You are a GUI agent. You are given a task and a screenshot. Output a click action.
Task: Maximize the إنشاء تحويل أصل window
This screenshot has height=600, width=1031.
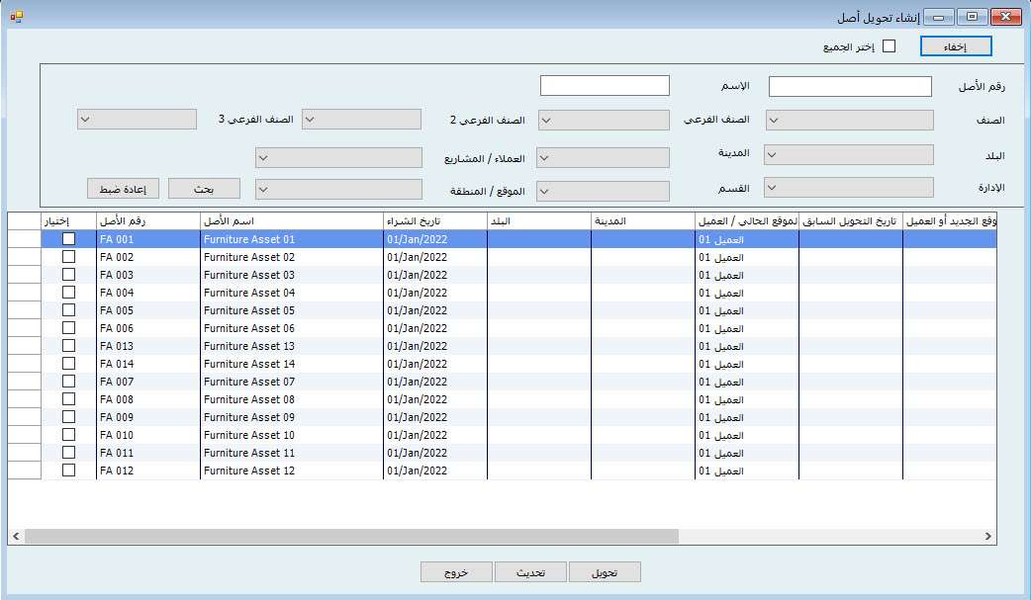pyautogui.click(x=972, y=17)
